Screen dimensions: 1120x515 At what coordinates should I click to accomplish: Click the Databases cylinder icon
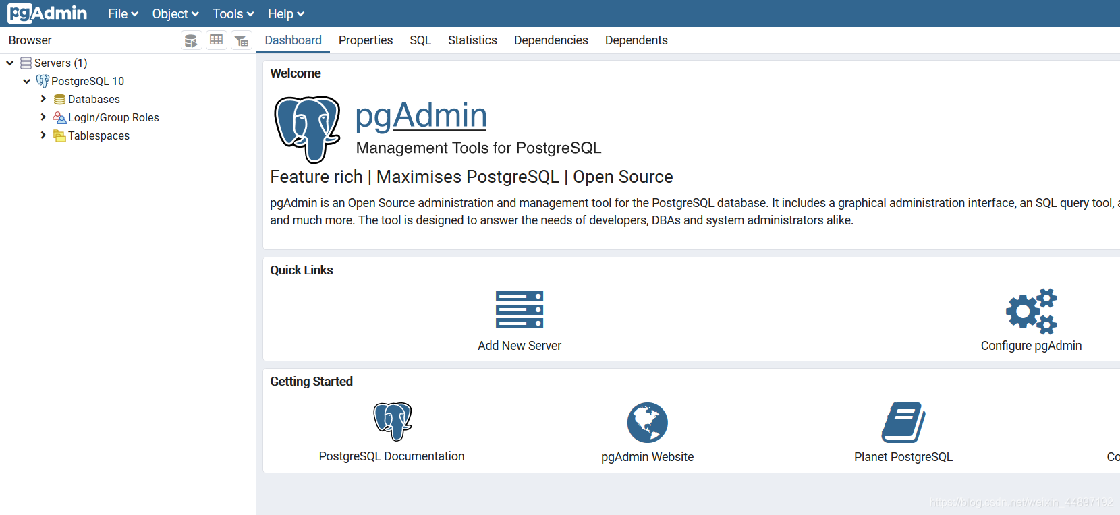(59, 99)
